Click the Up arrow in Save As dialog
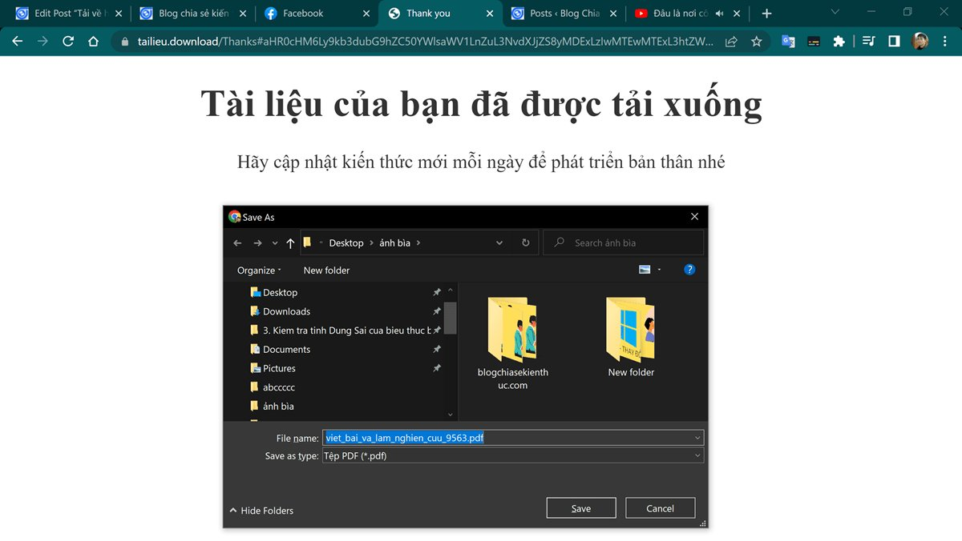 (290, 242)
